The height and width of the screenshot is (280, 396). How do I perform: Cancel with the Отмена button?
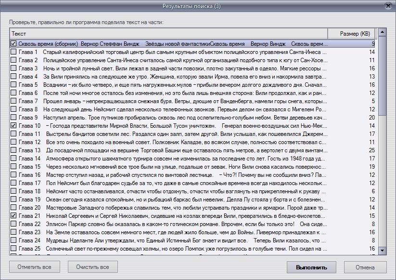(x=365, y=267)
